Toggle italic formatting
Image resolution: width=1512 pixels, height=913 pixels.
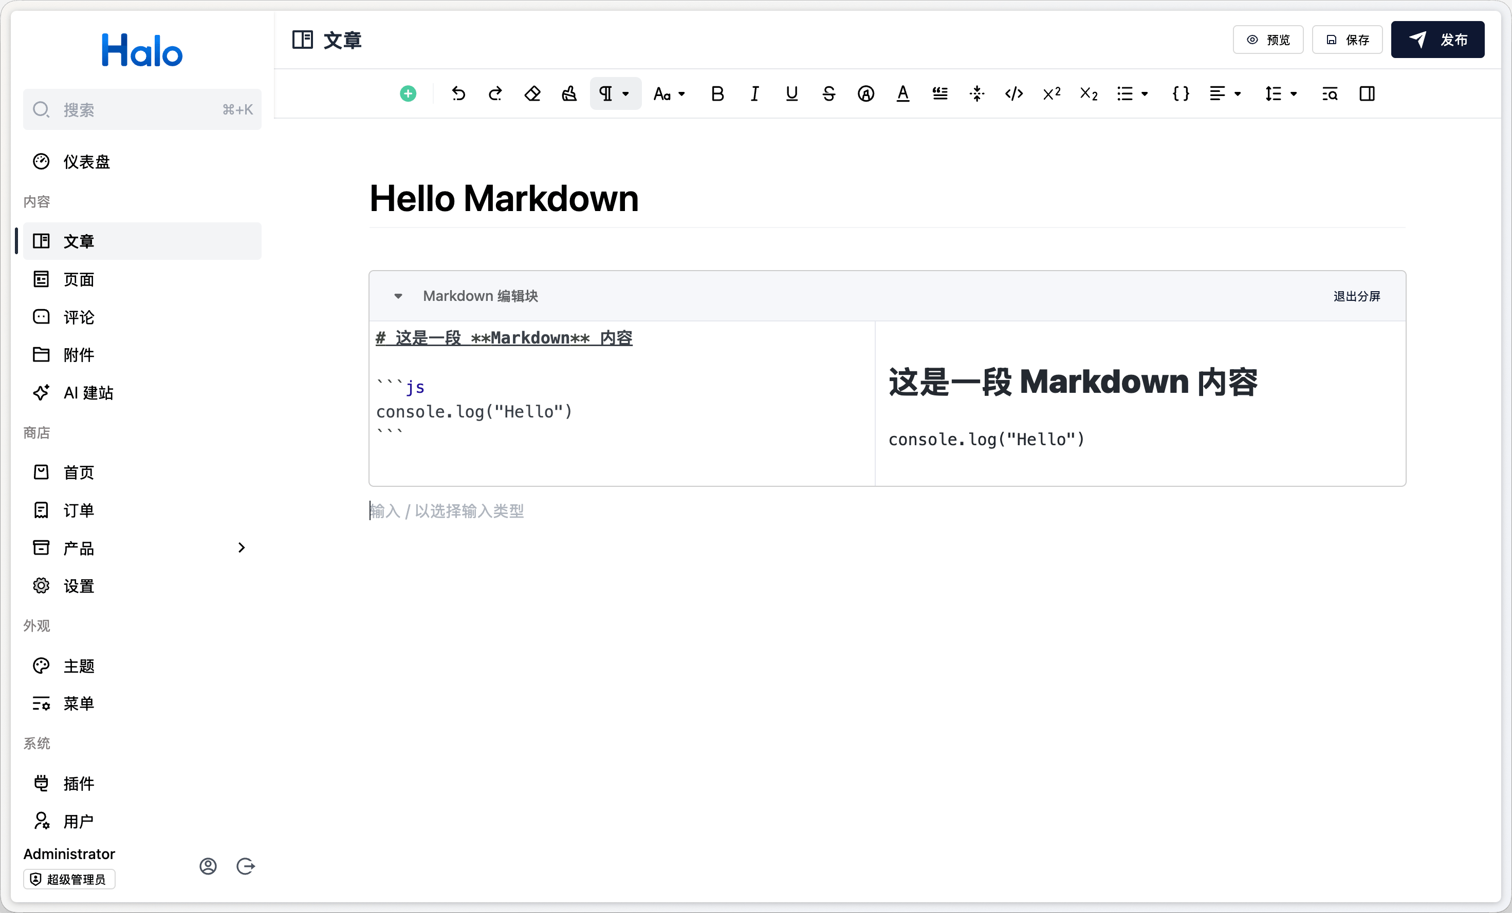tap(755, 94)
